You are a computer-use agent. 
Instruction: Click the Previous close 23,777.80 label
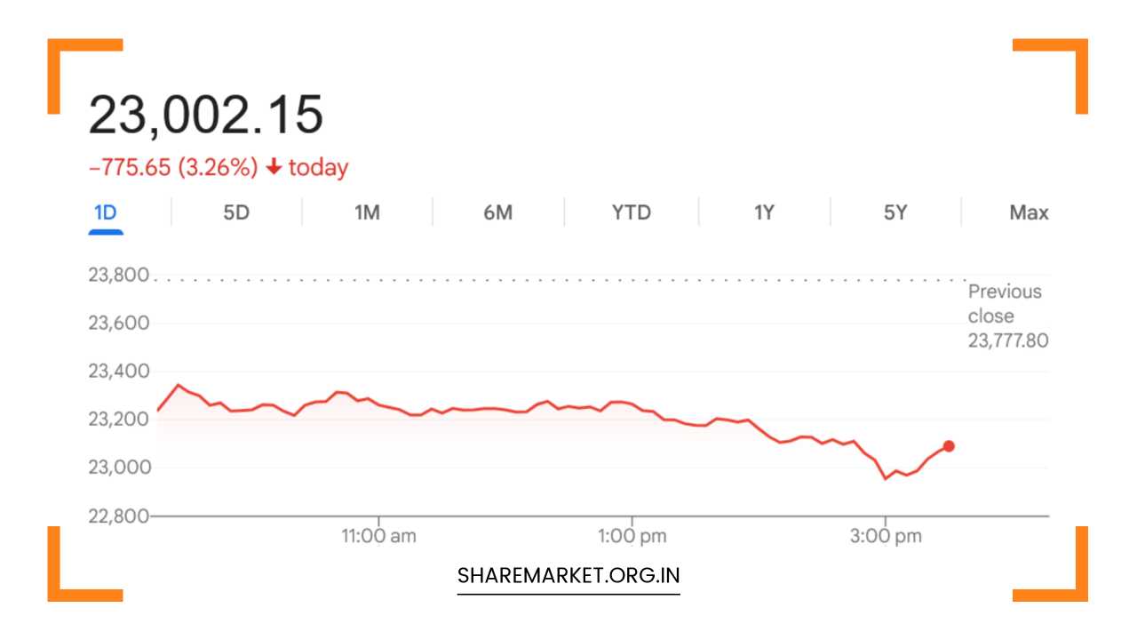coord(1007,316)
